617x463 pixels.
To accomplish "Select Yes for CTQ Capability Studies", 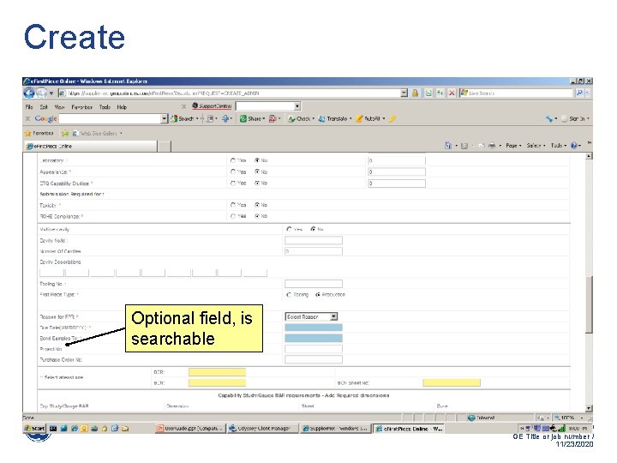I will [x=233, y=183].
